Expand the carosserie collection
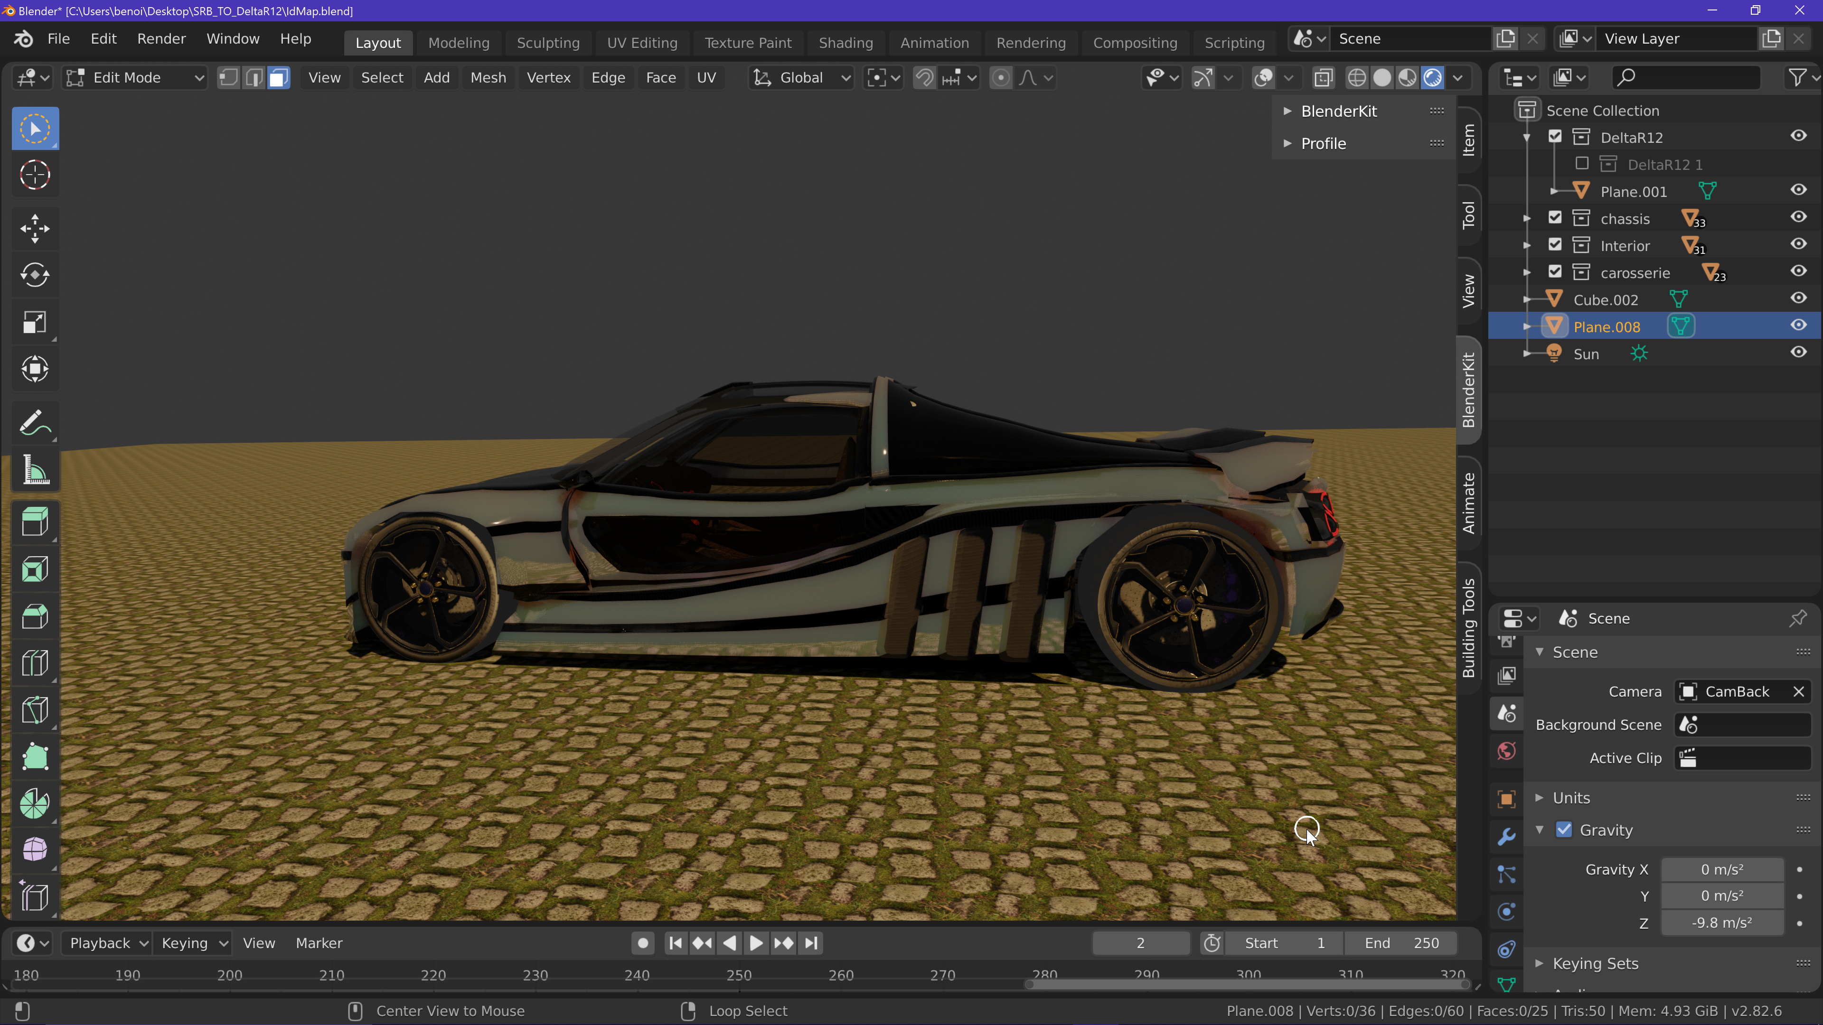Viewport: 1823px width, 1025px height. tap(1527, 272)
